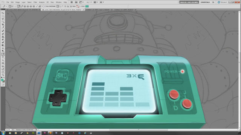Image resolution: width=241 pixels, height=135 pixels.
Task: Open the Image menu
Action: (18, 2)
